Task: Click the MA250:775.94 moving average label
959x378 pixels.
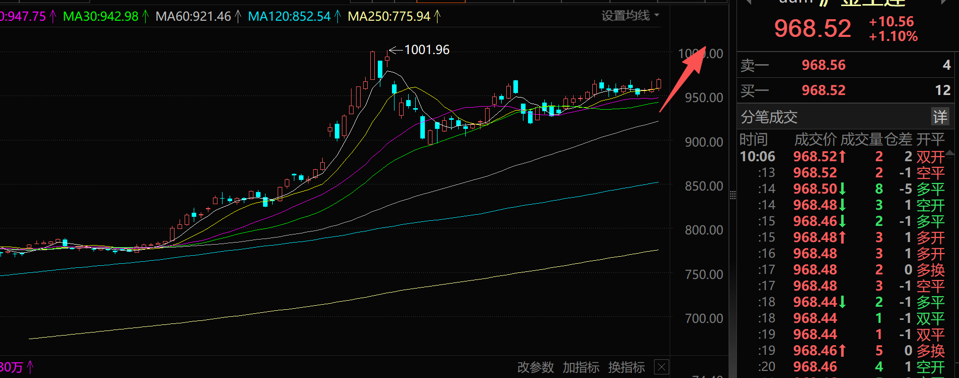Action: click(x=389, y=17)
